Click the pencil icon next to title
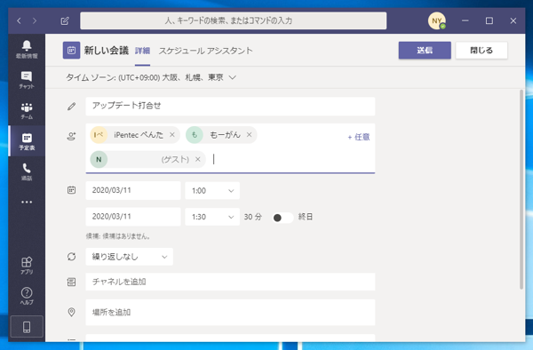The height and width of the screenshot is (350, 533). [x=71, y=107]
